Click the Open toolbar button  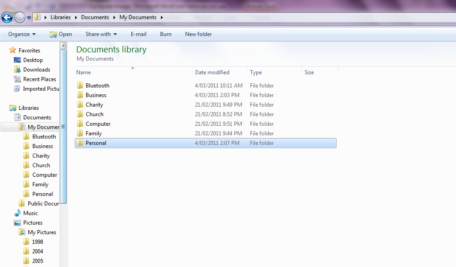click(61, 34)
